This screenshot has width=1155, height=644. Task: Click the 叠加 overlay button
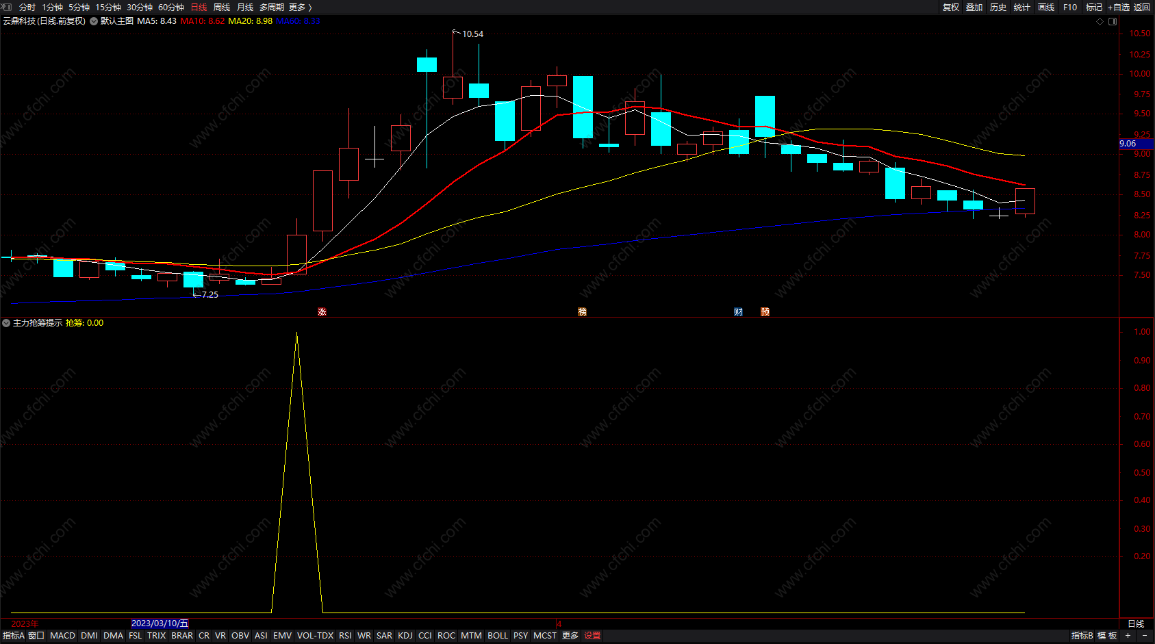pyautogui.click(x=974, y=8)
